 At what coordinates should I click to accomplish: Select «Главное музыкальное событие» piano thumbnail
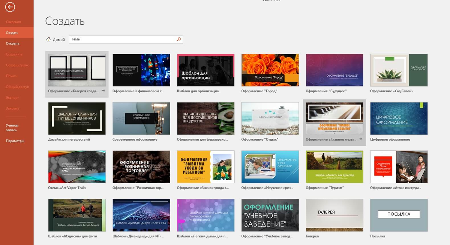click(x=334, y=119)
